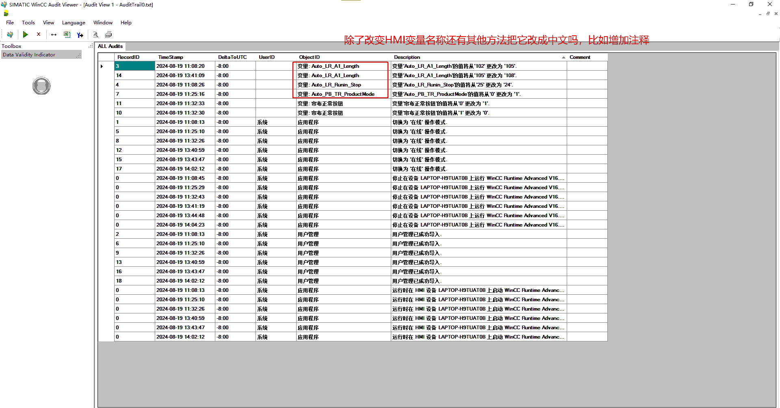Select RecordID 9 cell
Screen dimensions: 780x408
pyautogui.click(x=134, y=253)
